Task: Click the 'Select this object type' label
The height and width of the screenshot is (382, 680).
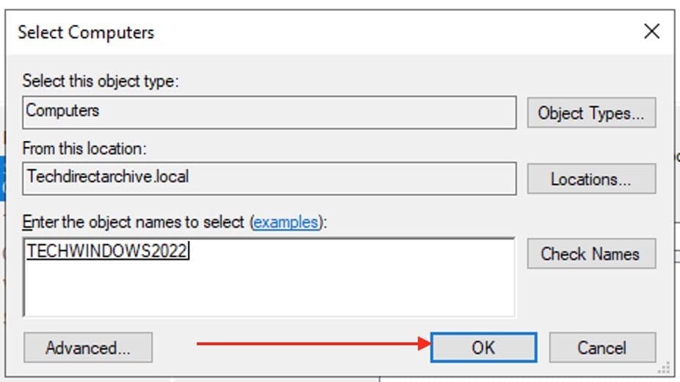Action: 101,81
